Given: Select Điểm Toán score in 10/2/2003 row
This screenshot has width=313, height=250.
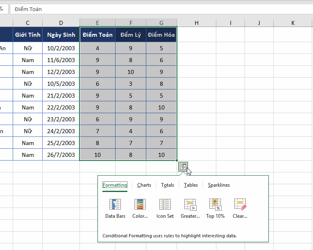Looking at the screenshot, I should [x=98, y=48].
